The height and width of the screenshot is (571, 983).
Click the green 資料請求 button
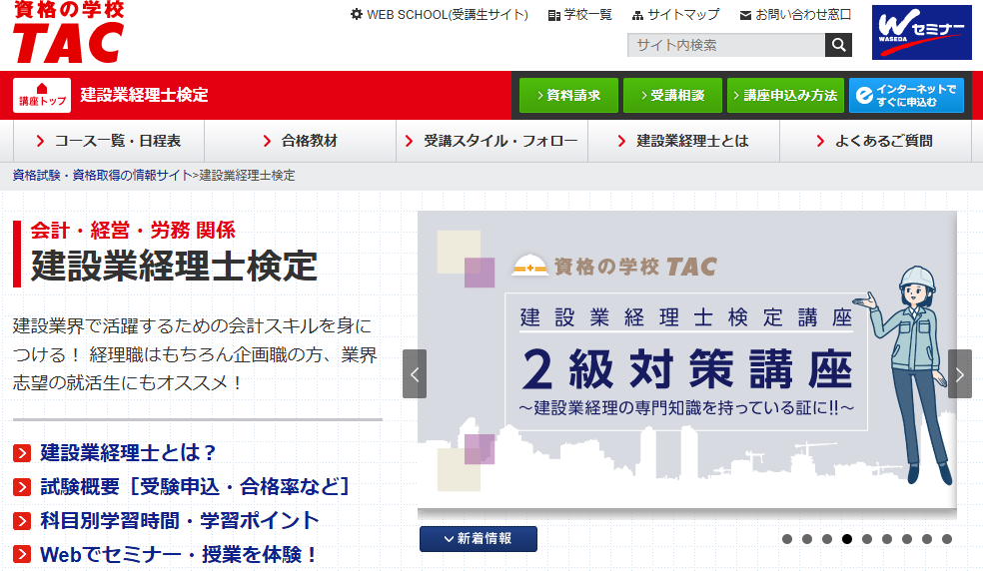tap(568, 95)
